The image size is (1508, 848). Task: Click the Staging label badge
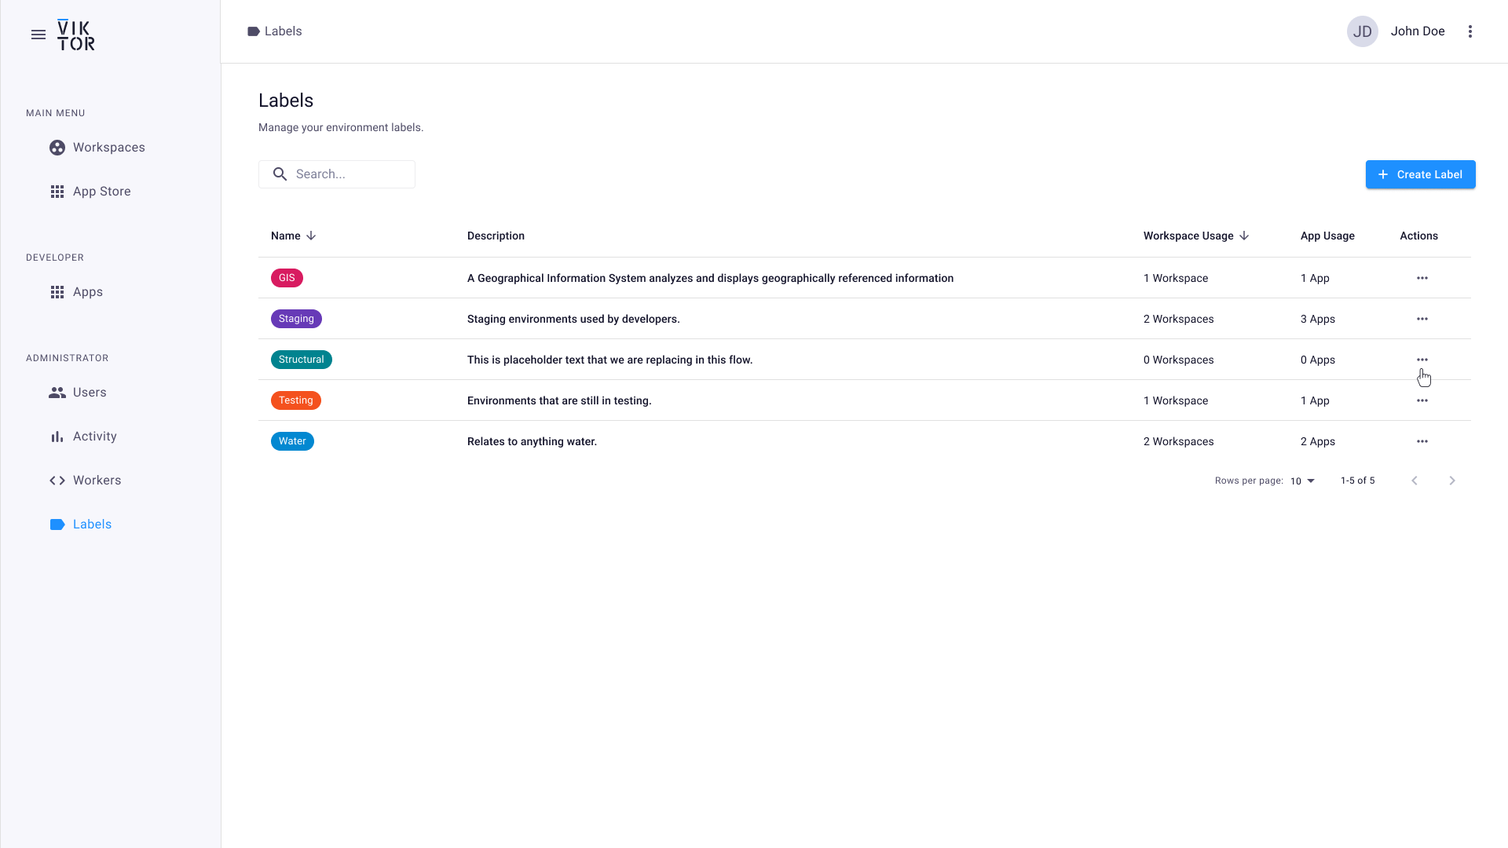click(296, 318)
